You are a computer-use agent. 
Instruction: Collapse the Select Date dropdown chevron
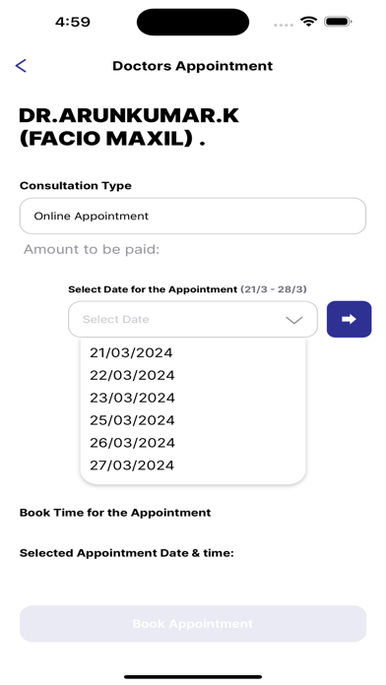294,320
